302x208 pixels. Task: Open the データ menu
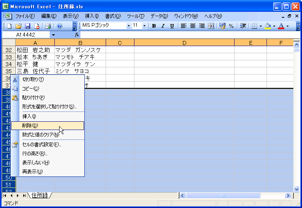(x=159, y=16)
